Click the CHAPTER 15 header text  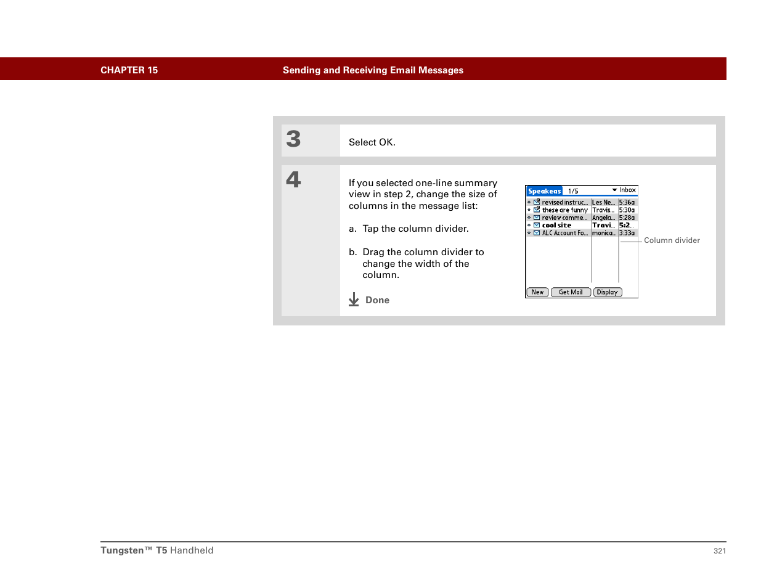(x=129, y=70)
